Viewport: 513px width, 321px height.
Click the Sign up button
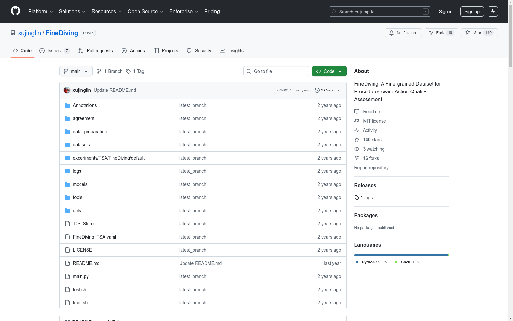pyautogui.click(x=472, y=12)
